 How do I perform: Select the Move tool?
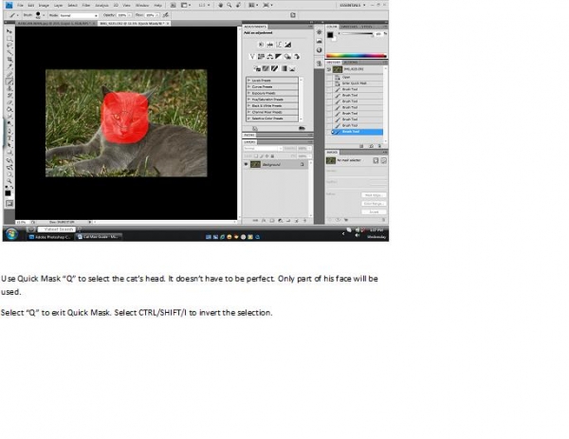9,31
